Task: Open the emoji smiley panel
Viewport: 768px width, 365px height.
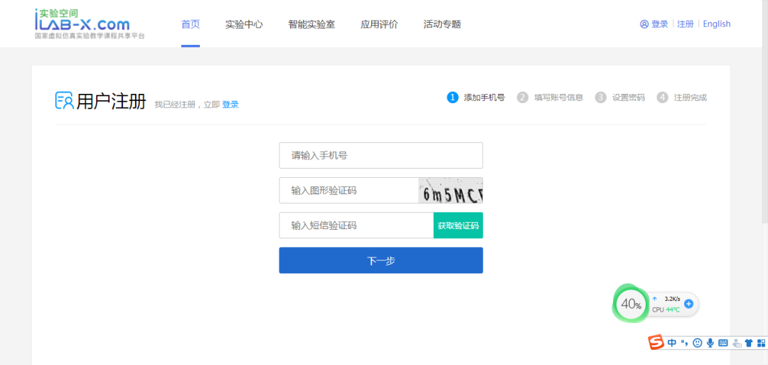Action: (x=698, y=343)
